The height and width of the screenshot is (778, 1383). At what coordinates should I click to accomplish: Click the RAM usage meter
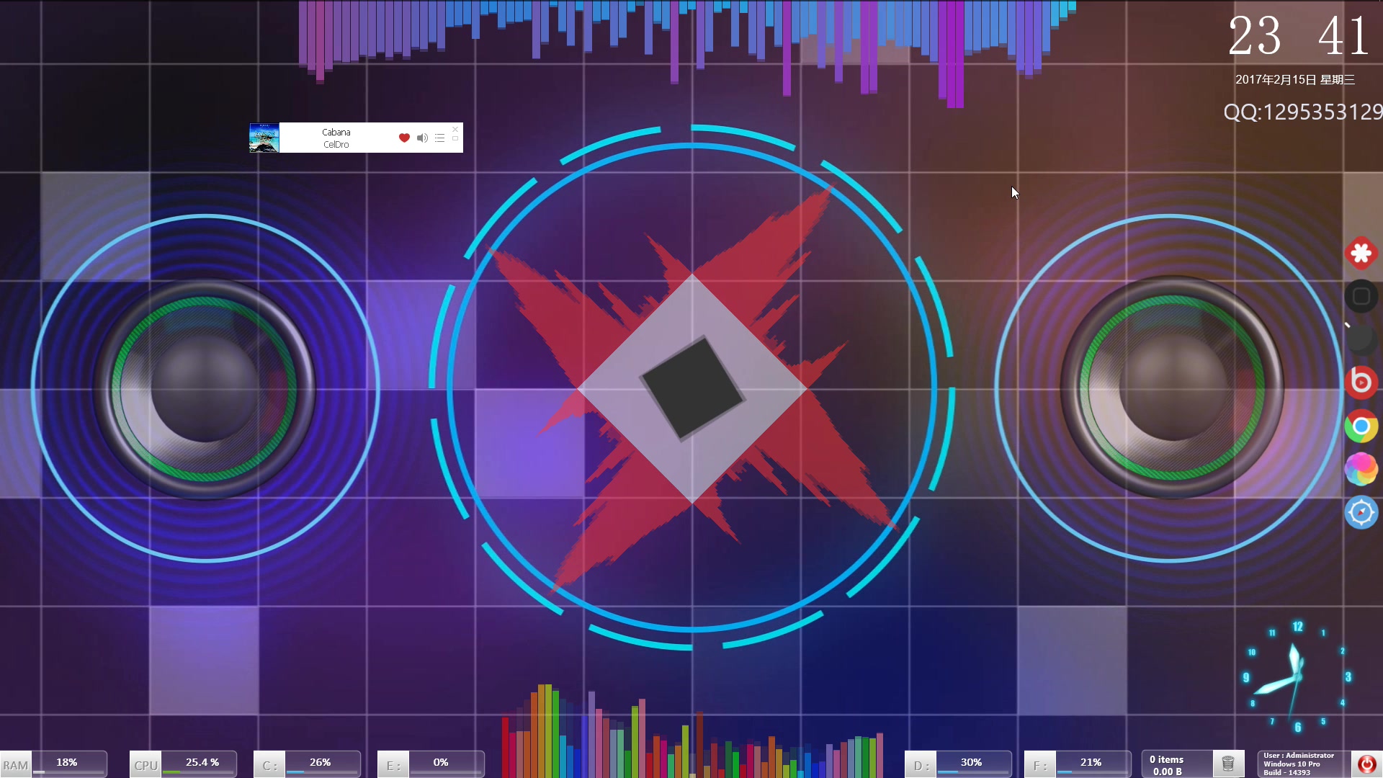pyautogui.click(x=54, y=764)
